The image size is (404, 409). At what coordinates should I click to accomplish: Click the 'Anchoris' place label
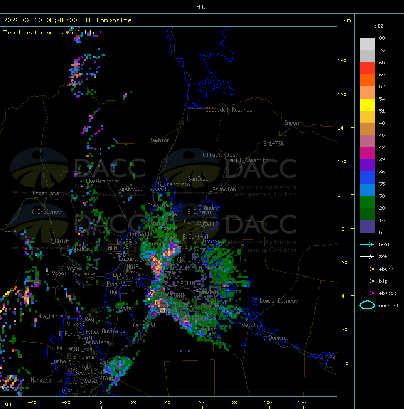[114, 331]
